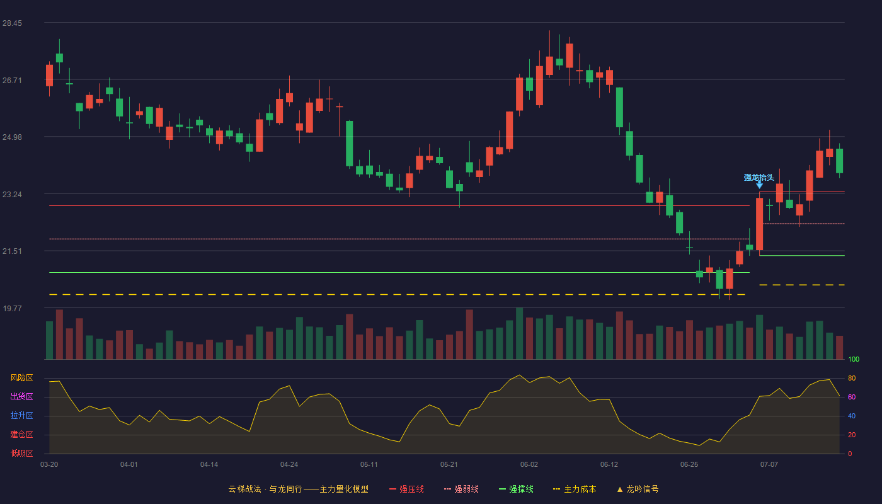
Task: Select the 23.24 price axis label
Action: point(12,195)
